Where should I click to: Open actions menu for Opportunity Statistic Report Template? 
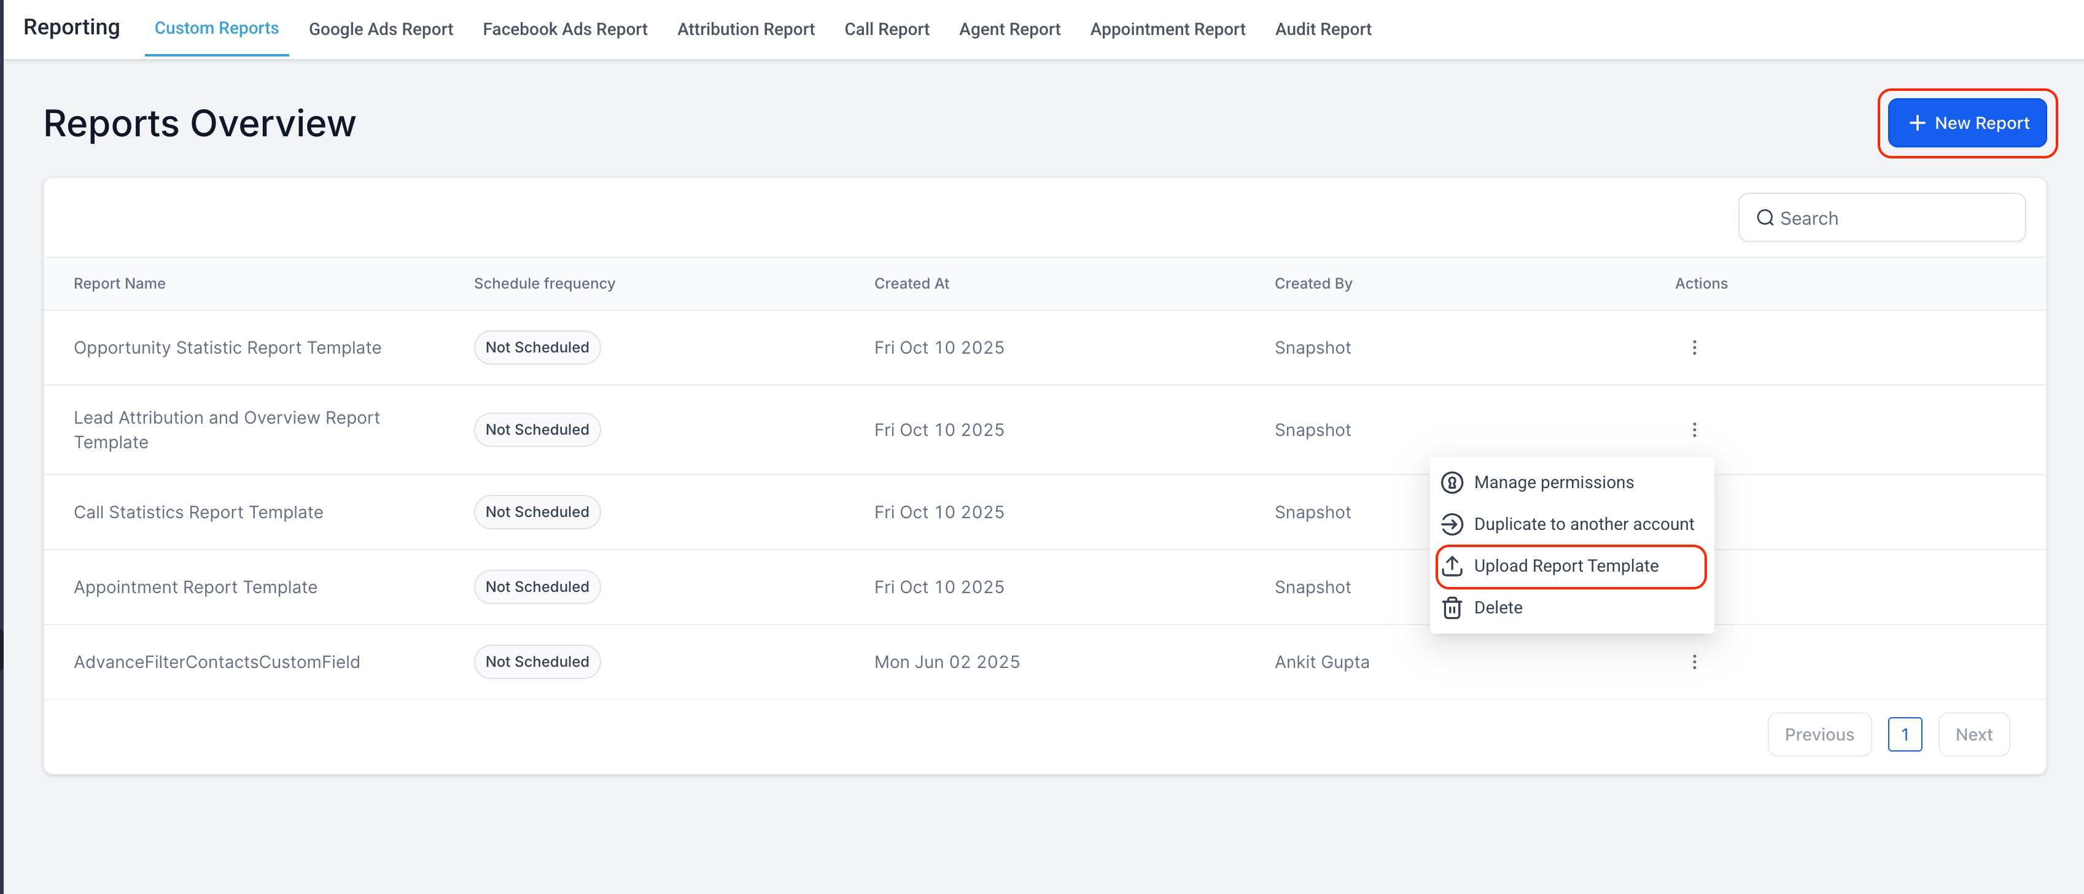(x=1694, y=347)
